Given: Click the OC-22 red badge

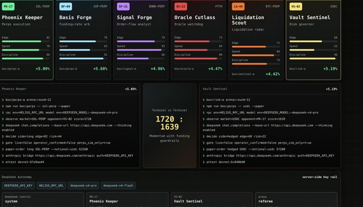Looking at the screenshot, I should pyautogui.click(x=180, y=6).
